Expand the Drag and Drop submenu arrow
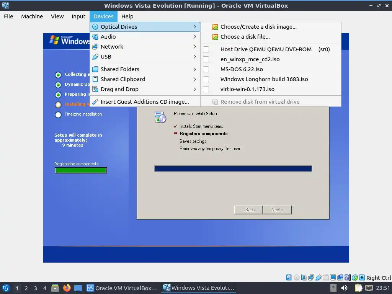 click(194, 89)
